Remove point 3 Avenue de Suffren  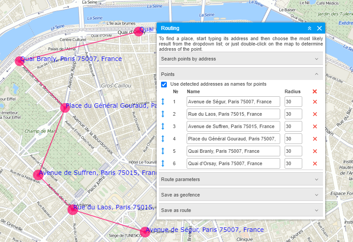(315, 126)
